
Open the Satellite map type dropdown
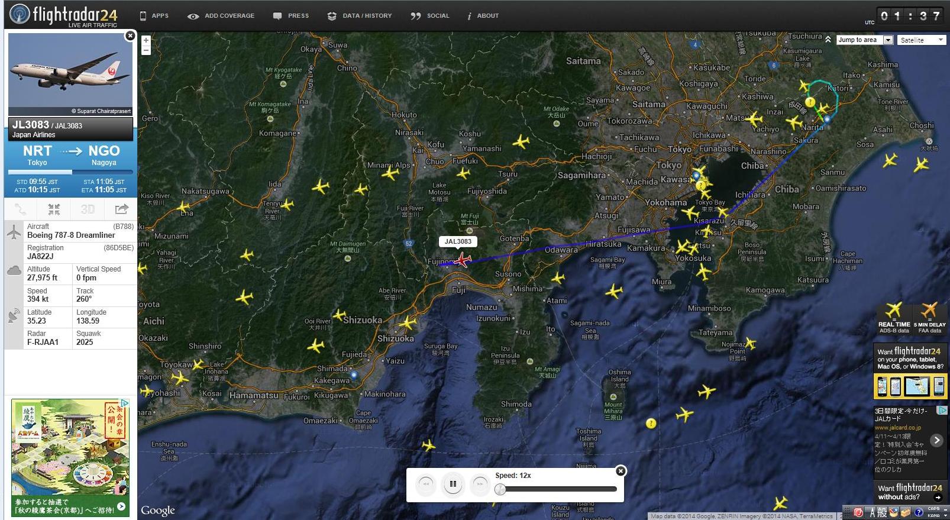921,40
